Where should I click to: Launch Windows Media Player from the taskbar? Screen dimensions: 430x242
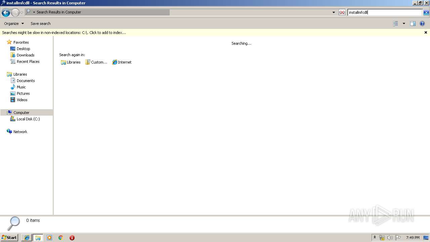point(49,238)
